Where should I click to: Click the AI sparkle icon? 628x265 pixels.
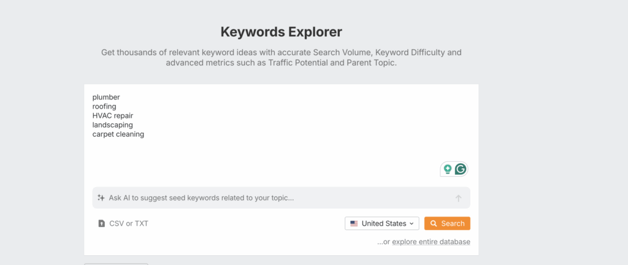101,198
